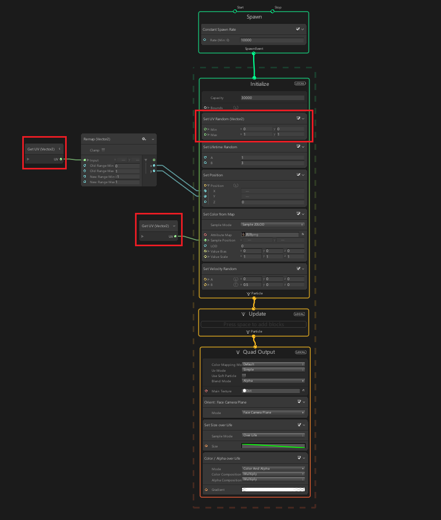This screenshot has width=441, height=520.
Task: Click the Rate input port in Constant Spawn Rate
Action: (x=204, y=40)
